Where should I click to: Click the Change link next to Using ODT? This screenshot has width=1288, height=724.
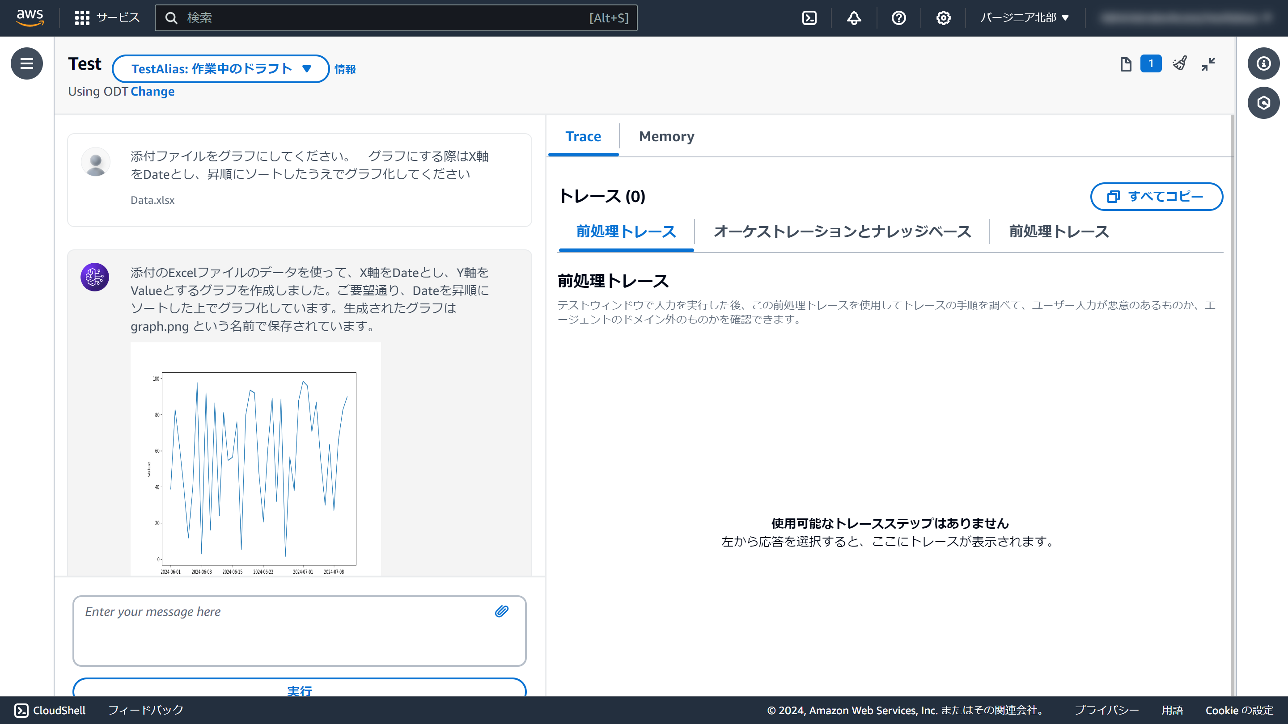[152, 92]
